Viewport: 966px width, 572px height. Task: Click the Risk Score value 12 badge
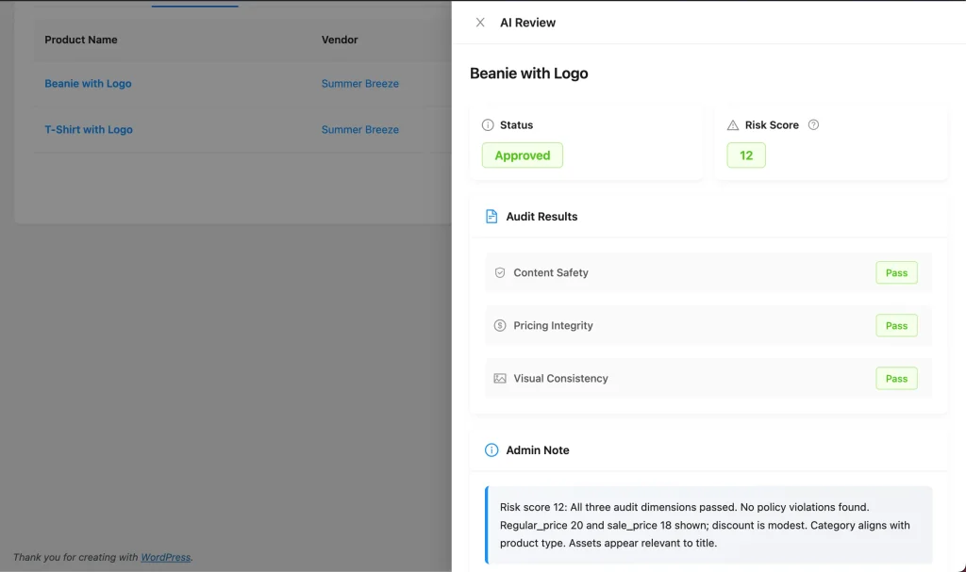(746, 155)
